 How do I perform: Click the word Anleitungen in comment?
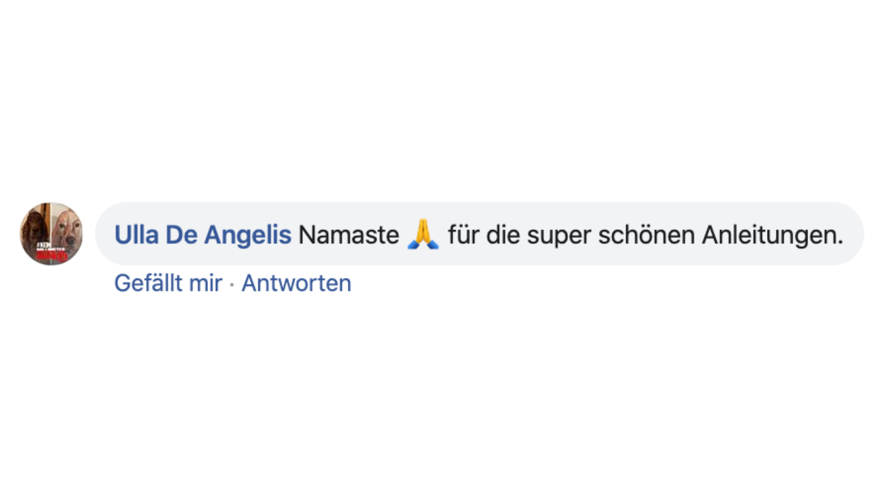coord(772,235)
